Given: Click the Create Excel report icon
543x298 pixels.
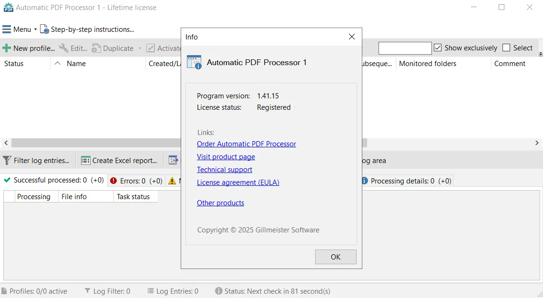Looking at the screenshot, I should tap(85, 160).
